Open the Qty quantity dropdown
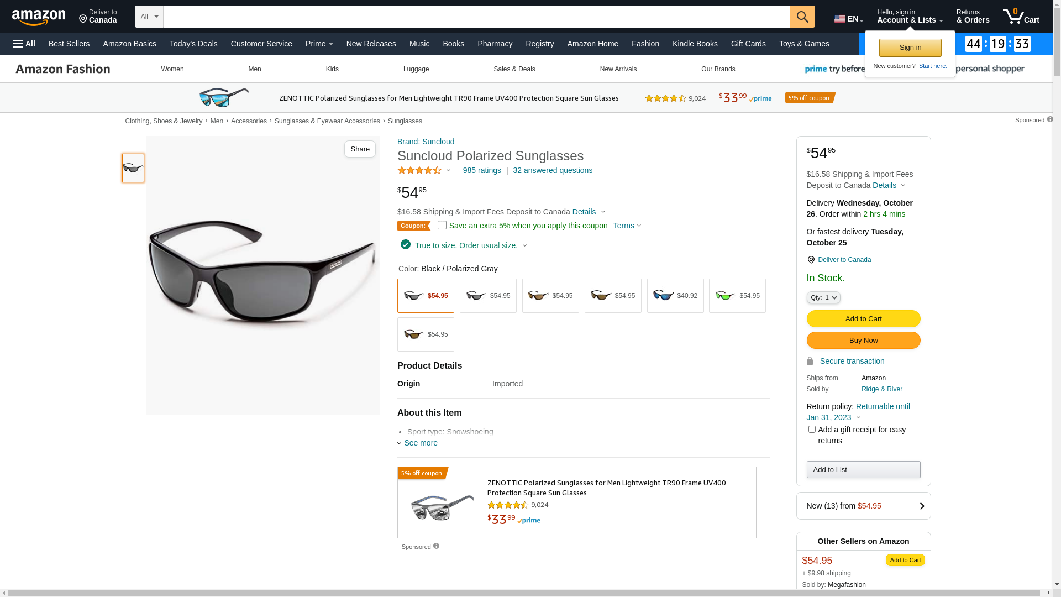 (823, 297)
